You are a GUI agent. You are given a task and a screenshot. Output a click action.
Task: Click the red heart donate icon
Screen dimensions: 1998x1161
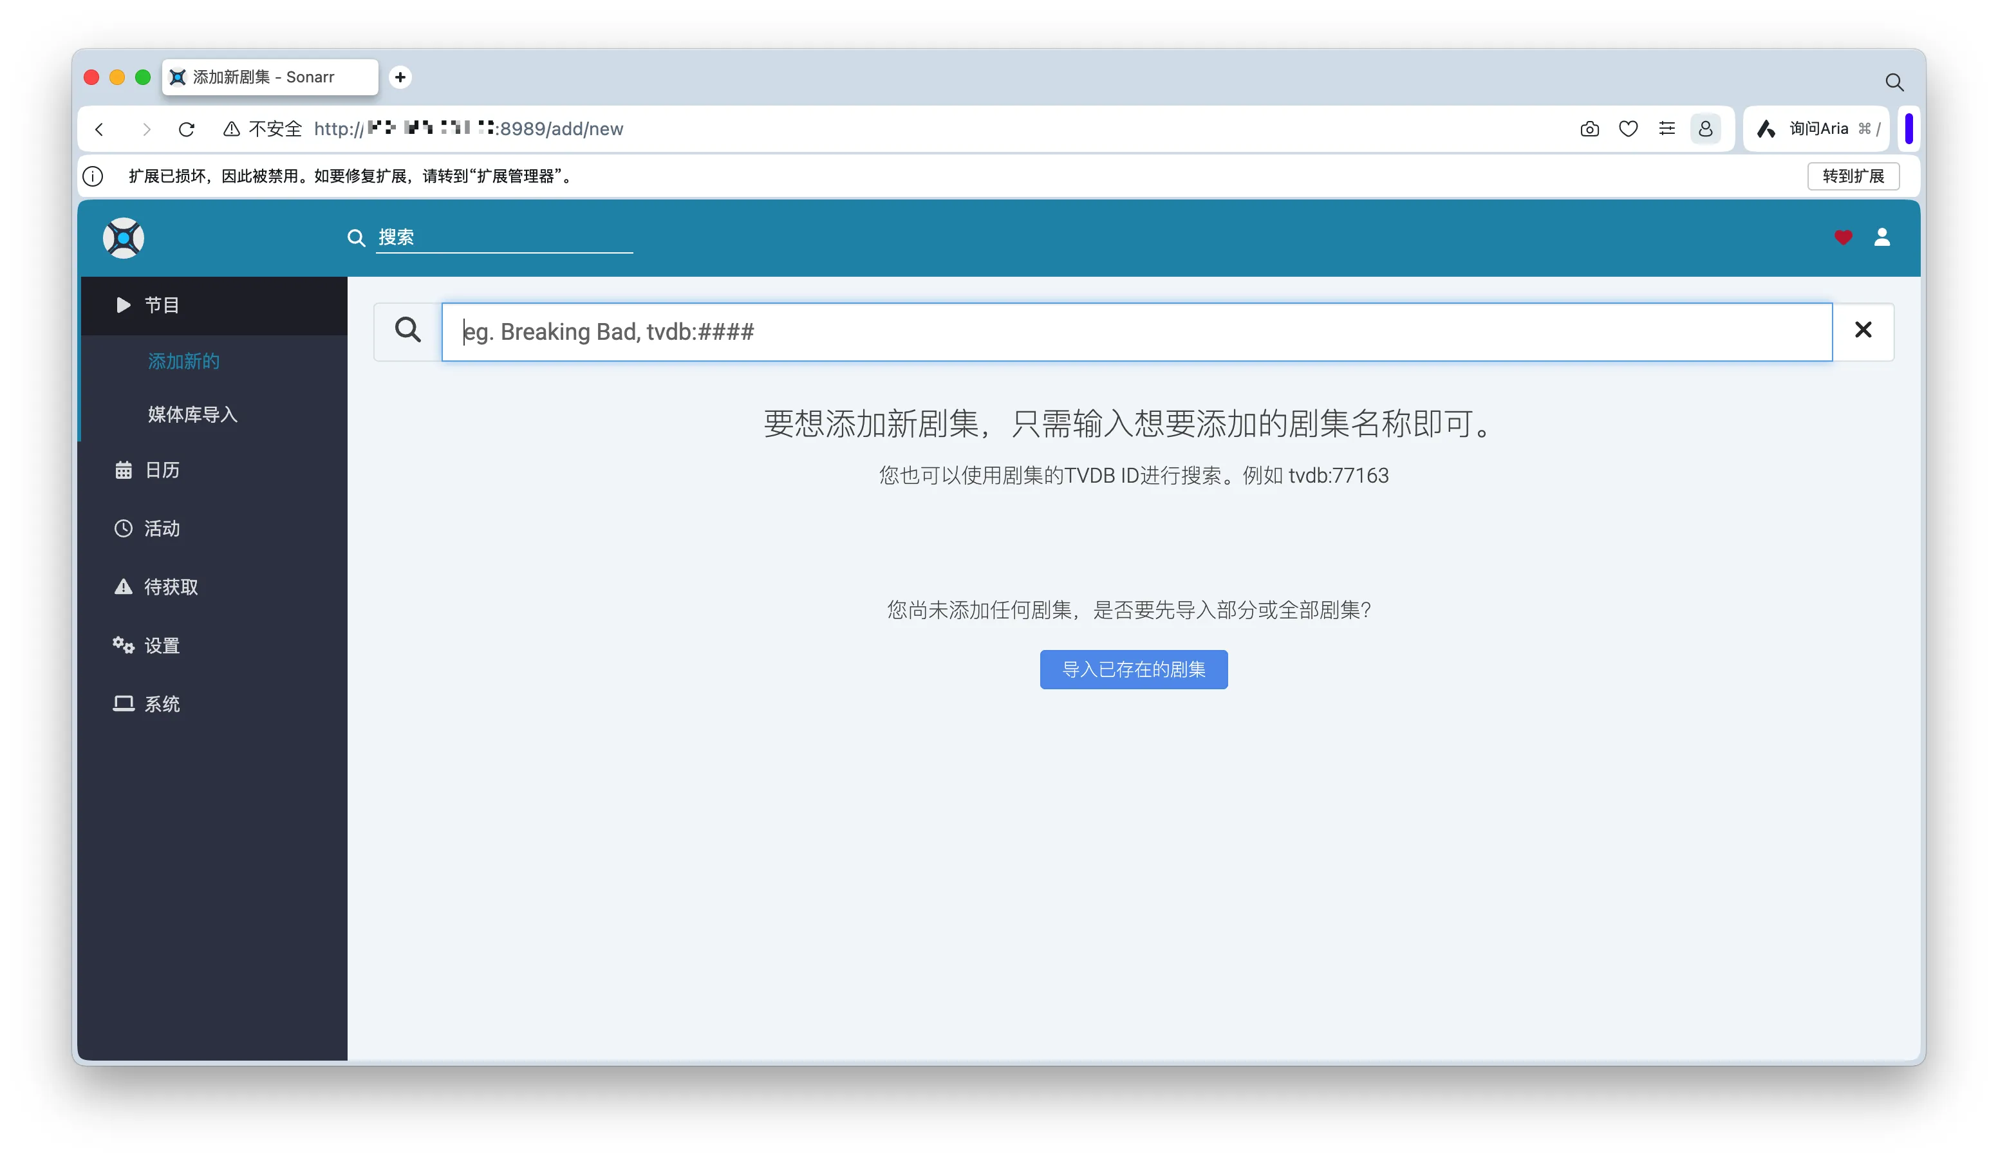pyautogui.click(x=1843, y=237)
